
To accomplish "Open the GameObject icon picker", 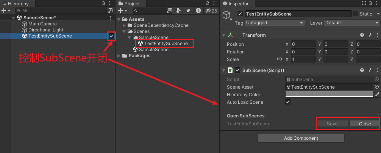I will [x=228, y=16].
